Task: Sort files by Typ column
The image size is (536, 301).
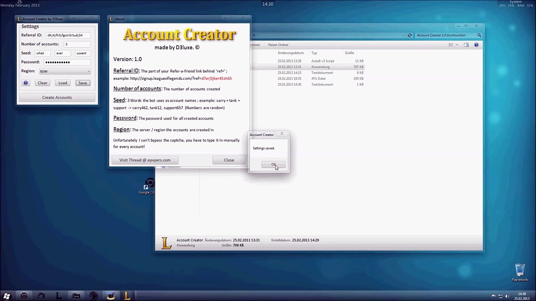Action: click(x=314, y=53)
